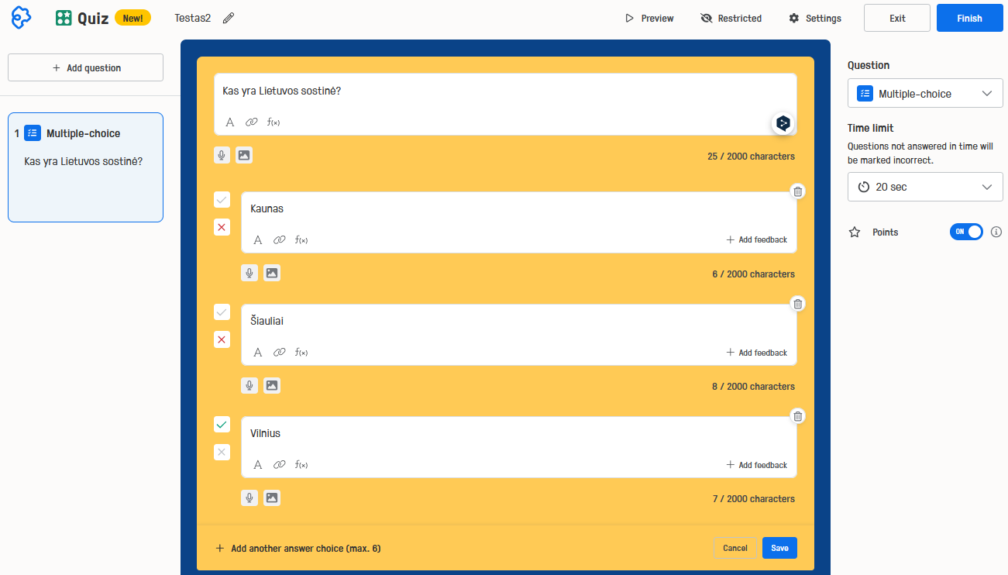Expand the 20 sec time limit dropdown
The height and width of the screenshot is (575, 1008).
925,187
